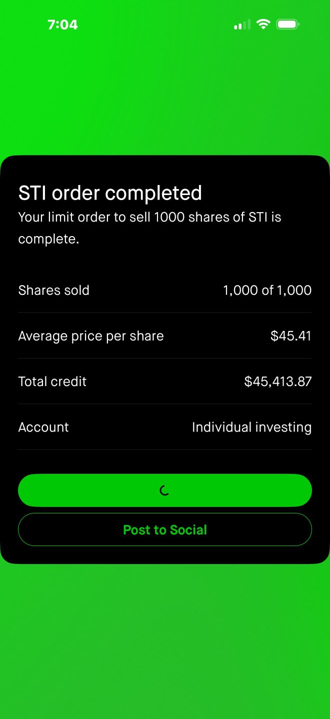The image size is (330, 719).
Task: Tap the 7:04 clock in status bar
Action: pyautogui.click(x=62, y=24)
